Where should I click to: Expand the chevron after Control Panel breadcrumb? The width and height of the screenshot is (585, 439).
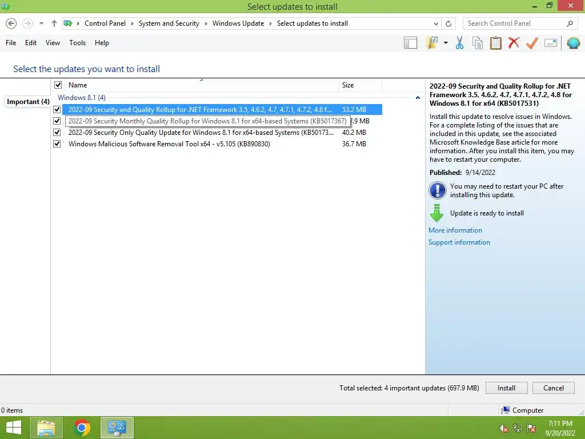(132, 23)
